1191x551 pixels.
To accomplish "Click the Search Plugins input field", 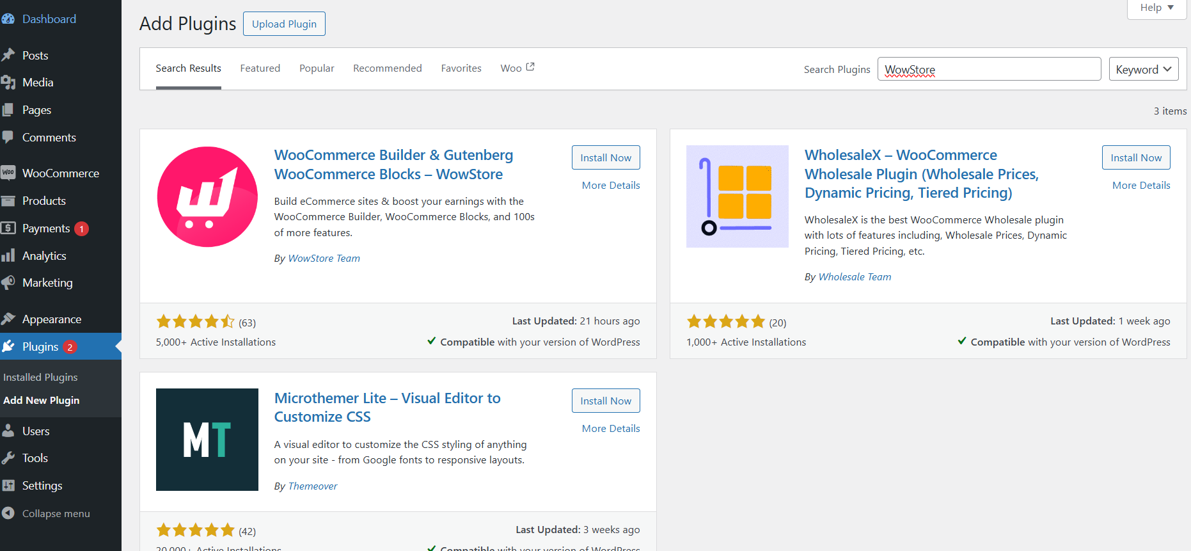I will 989,69.
